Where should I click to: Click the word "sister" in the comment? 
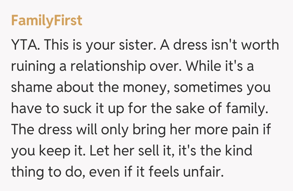click(x=138, y=46)
